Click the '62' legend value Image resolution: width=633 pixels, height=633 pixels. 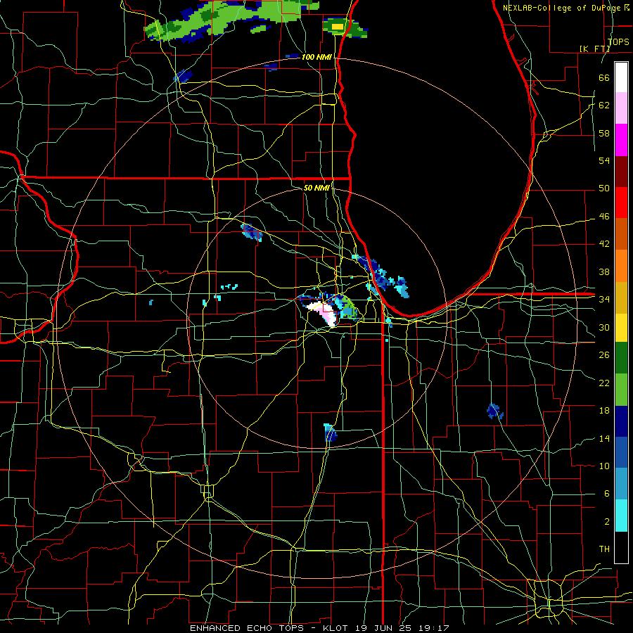(604, 105)
